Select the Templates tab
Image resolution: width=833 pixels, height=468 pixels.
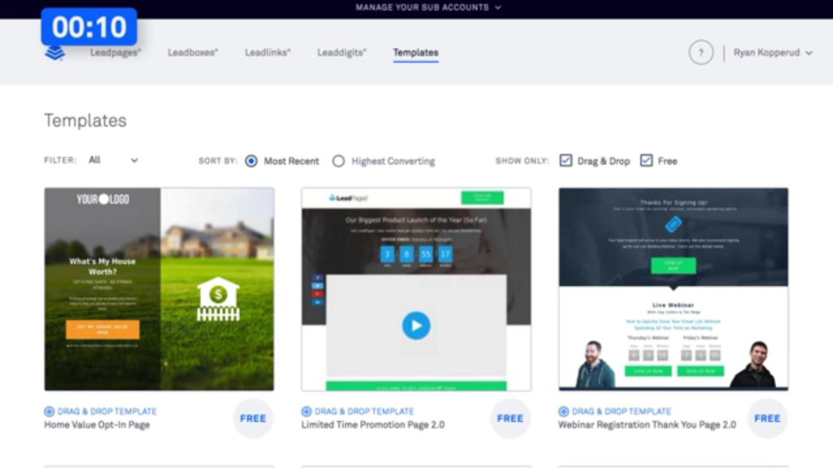tap(416, 53)
